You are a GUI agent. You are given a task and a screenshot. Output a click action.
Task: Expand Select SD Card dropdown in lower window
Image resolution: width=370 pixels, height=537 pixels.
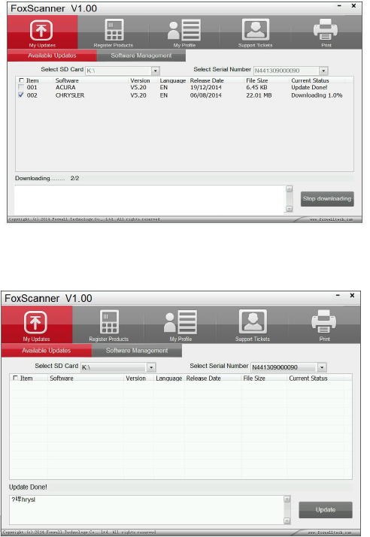click(152, 367)
